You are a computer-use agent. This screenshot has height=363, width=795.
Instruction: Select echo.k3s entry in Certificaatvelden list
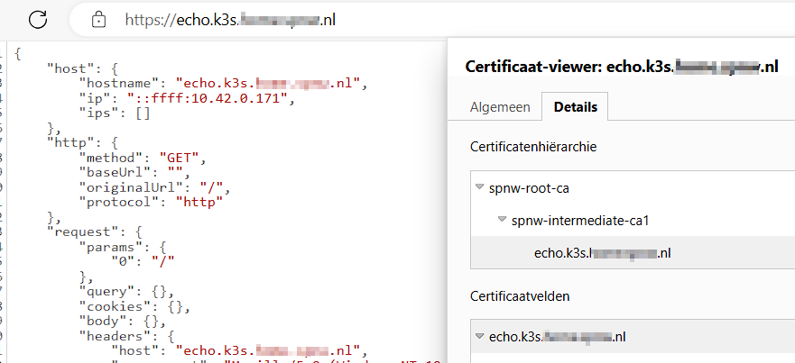(557, 337)
